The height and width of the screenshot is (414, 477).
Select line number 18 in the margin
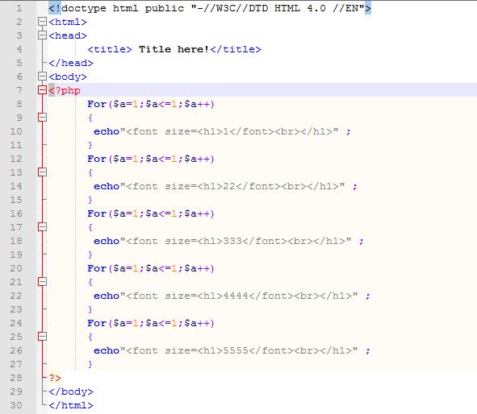click(x=16, y=241)
